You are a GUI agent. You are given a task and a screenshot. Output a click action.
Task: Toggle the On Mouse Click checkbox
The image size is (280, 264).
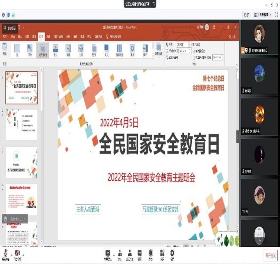tap(194, 51)
